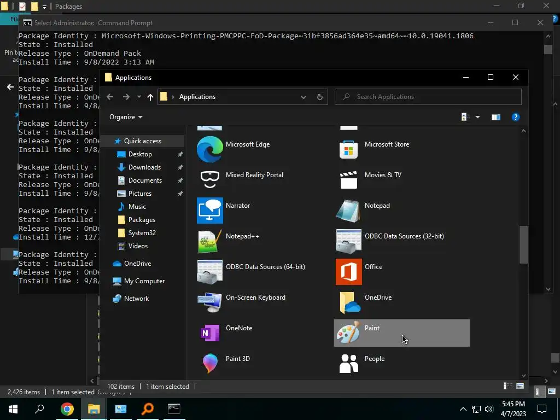Open Pictures in the navigation pane
The height and width of the screenshot is (420, 560).
139,194
